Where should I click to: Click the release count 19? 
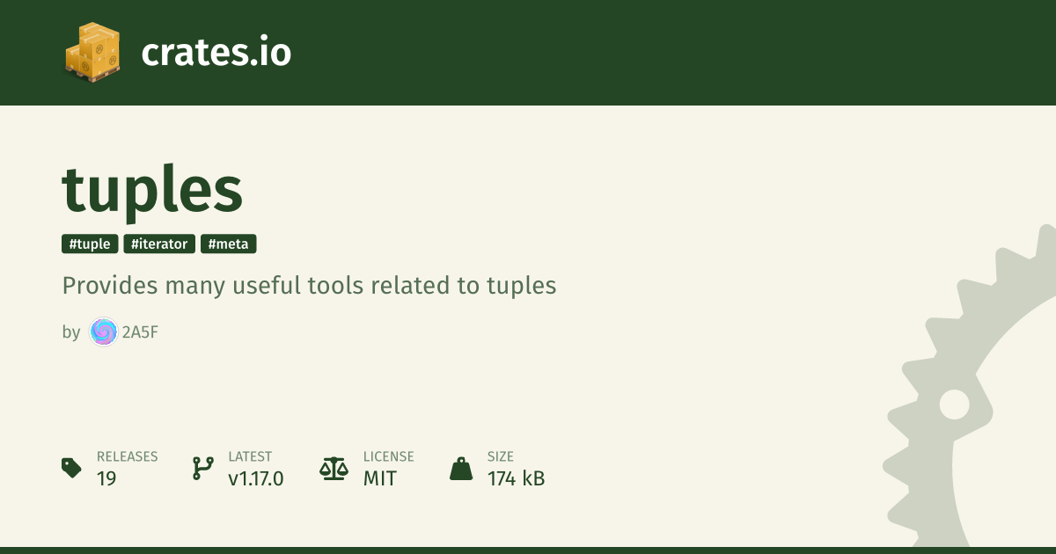click(x=106, y=479)
